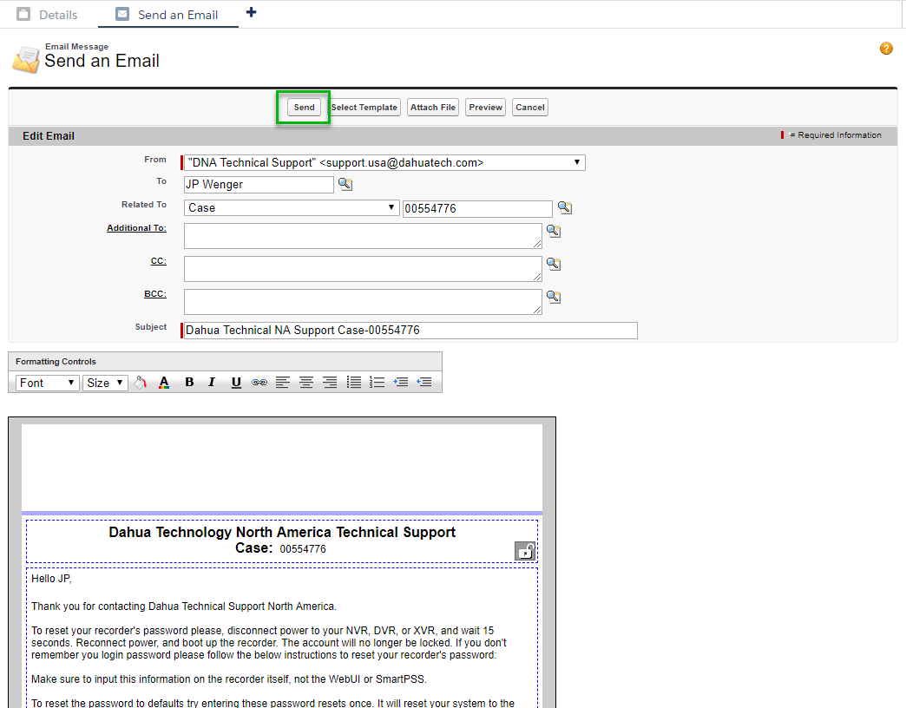Click Attach File button
The width and height of the screenshot is (906, 708).
click(x=433, y=108)
